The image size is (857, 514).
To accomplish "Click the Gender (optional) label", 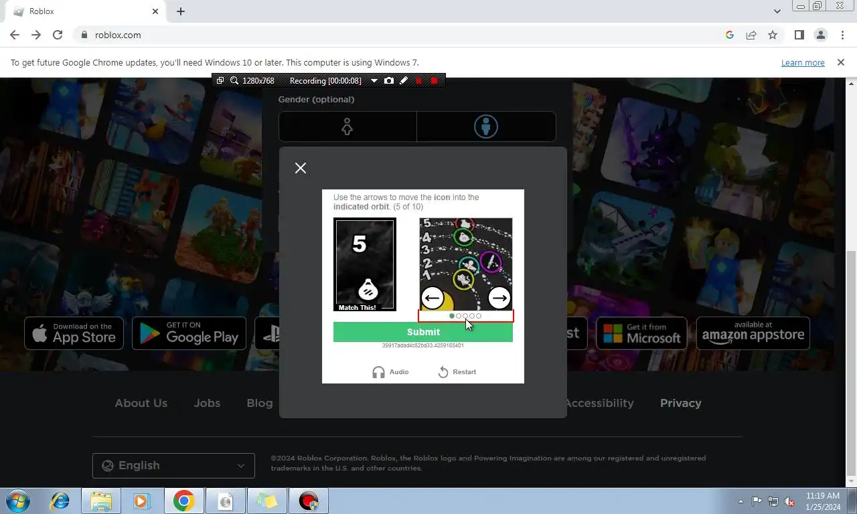I will [317, 99].
